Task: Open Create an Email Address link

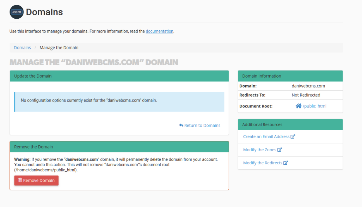Action: 266,136
